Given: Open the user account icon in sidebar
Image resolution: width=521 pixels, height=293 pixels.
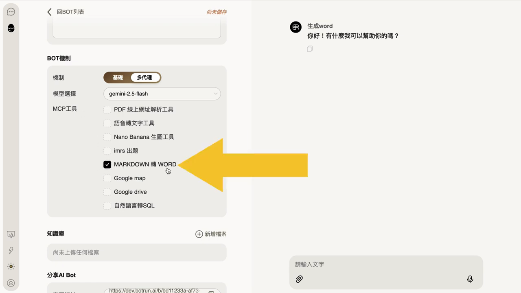Looking at the screenshot, I should point(11,283).
